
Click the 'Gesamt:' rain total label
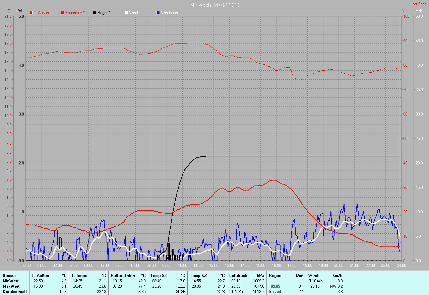click(x=275, y=292)
